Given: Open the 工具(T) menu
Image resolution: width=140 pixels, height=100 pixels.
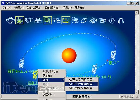Looking at the screenshot, I should pyautogui.click(x=67, y=8).
